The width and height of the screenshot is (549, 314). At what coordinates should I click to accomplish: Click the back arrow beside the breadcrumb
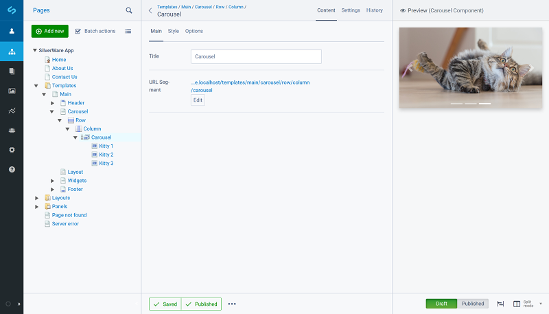150,10
